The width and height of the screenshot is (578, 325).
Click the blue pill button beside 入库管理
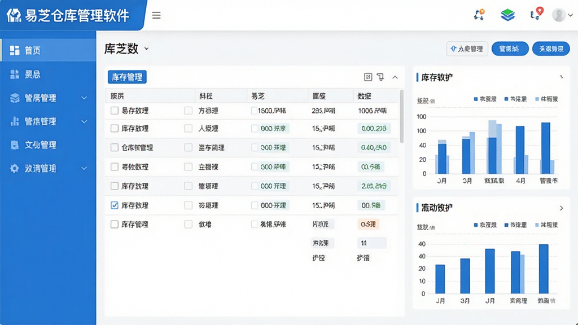510,49
